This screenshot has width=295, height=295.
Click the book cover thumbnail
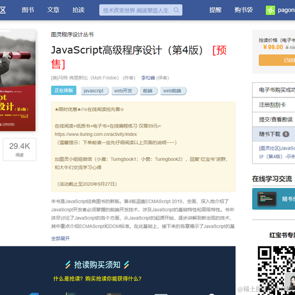click(17, 81)
